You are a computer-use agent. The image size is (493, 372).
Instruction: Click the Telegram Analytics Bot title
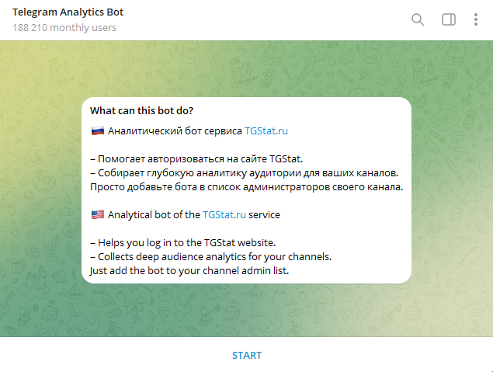coord(68,12)
